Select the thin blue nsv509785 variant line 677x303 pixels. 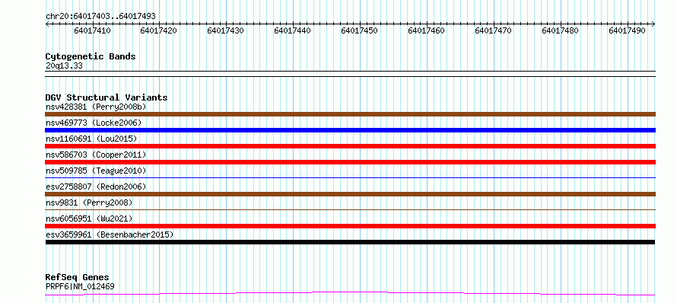(350, 177)
